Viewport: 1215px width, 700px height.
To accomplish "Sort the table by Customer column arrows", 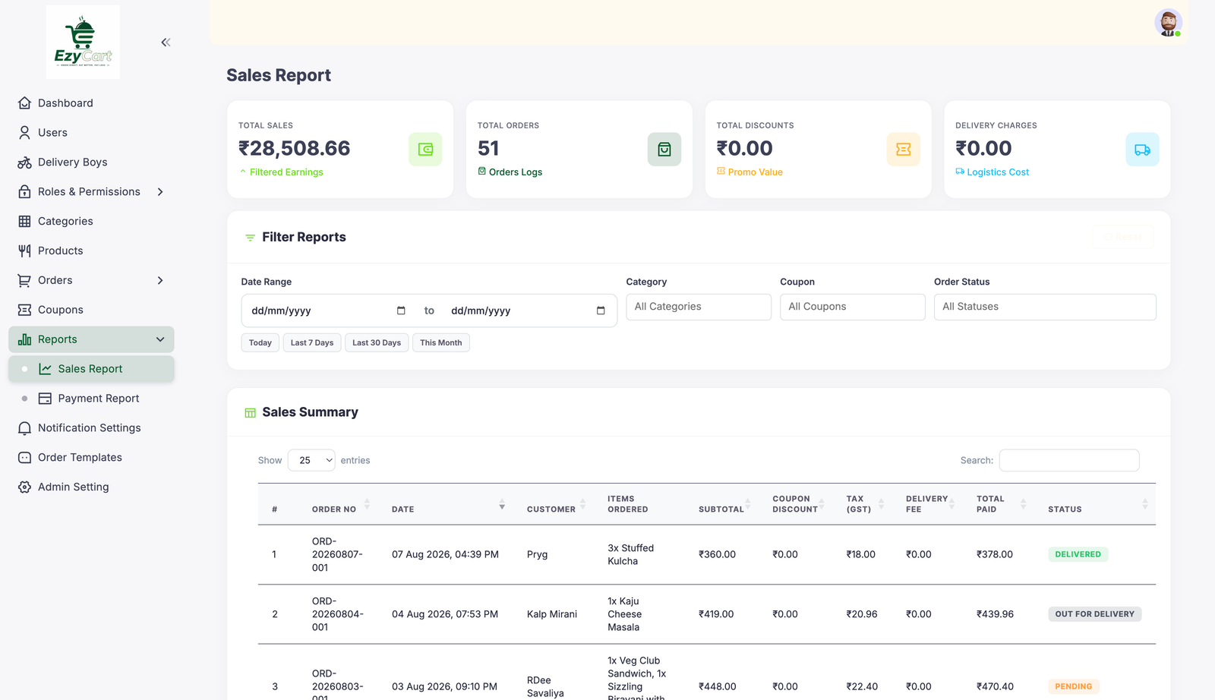I will pos(582,504).
